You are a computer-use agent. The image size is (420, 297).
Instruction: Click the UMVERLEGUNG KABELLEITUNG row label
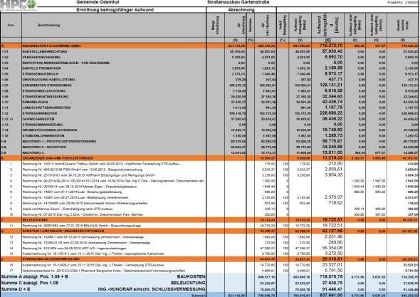tap(48, 80)
